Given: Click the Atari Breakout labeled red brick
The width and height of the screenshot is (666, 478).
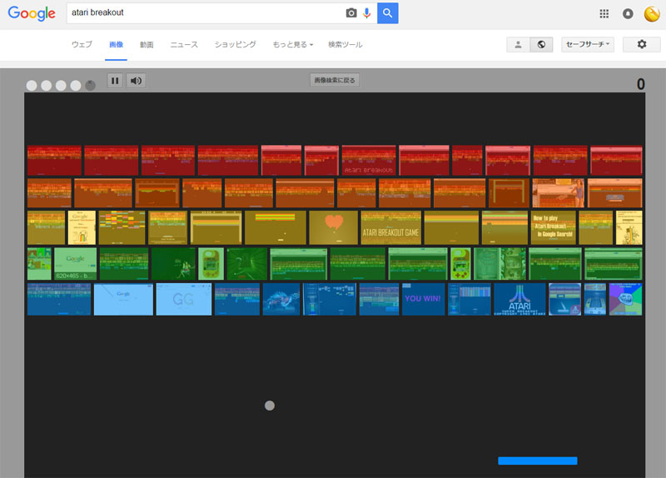Looking at the screenshot, I should click(x=369, y=161).
